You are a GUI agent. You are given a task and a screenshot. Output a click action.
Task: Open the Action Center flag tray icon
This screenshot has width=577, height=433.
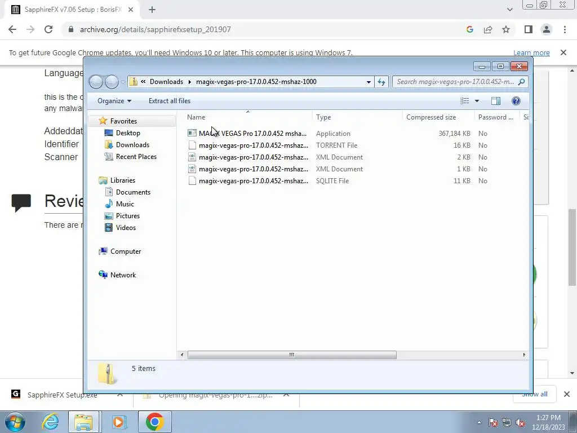click(493, 423)
